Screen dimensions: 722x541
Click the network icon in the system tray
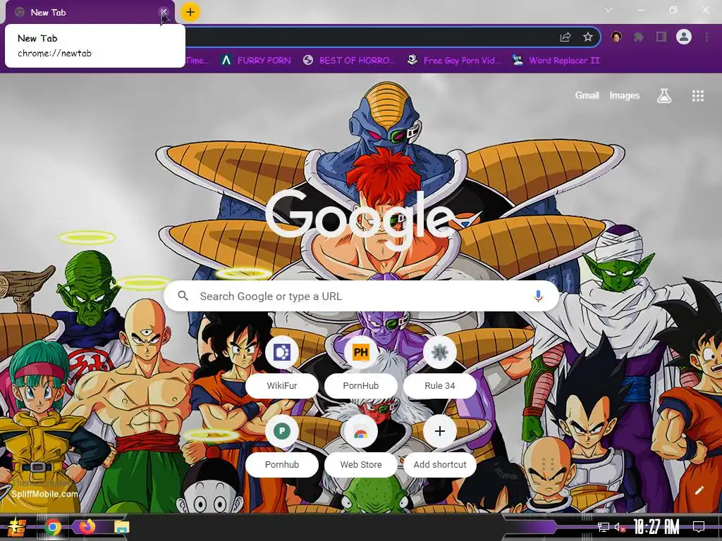[x=604, y=527]
